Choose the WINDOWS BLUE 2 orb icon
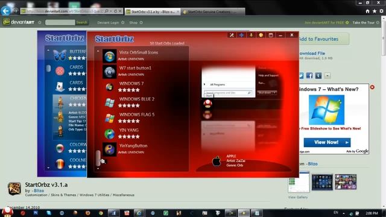 click(109, 102)
